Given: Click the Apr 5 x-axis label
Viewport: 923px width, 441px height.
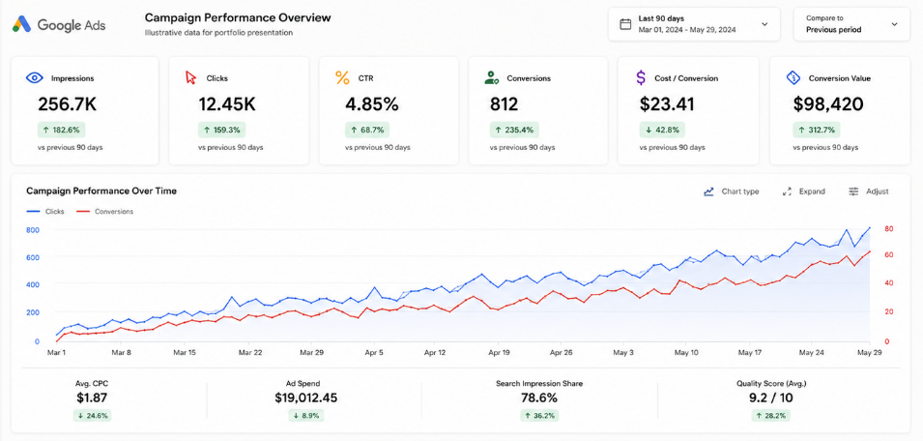Looking at the screenshot, I should [374, 353].
